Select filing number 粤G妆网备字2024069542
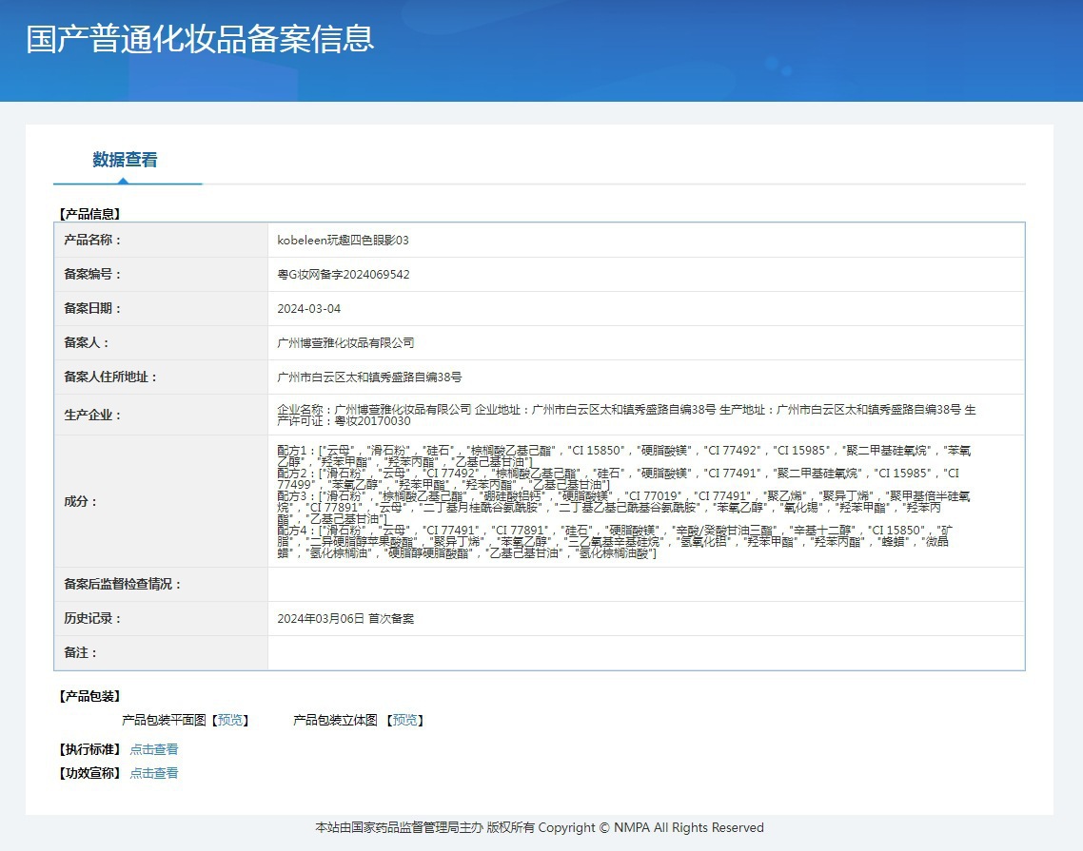 point(344,274)
